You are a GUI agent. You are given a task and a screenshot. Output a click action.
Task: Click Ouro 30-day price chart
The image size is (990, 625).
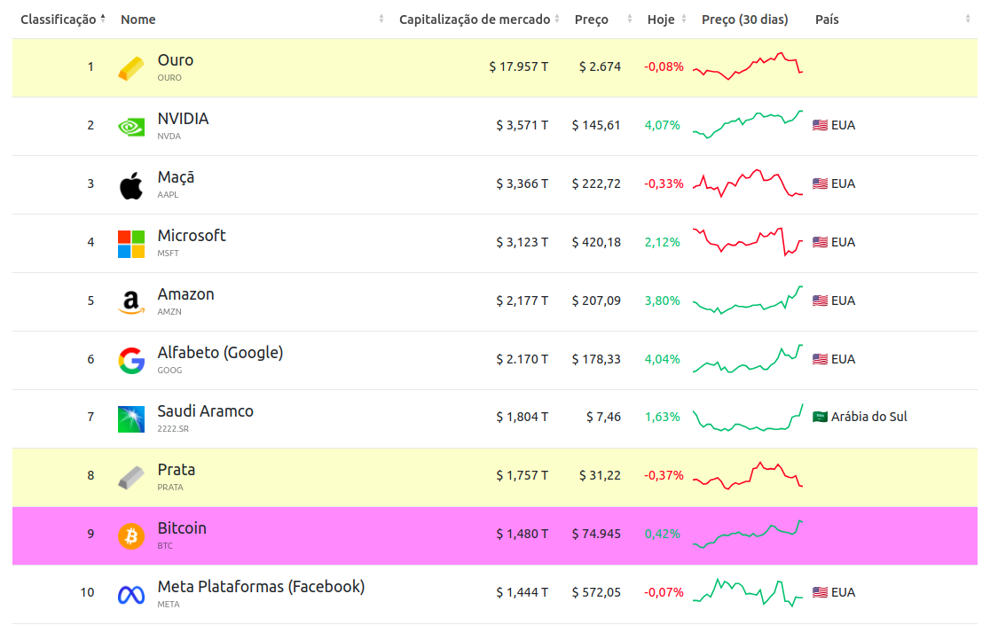pyautogui.click(x=748, y=66)
